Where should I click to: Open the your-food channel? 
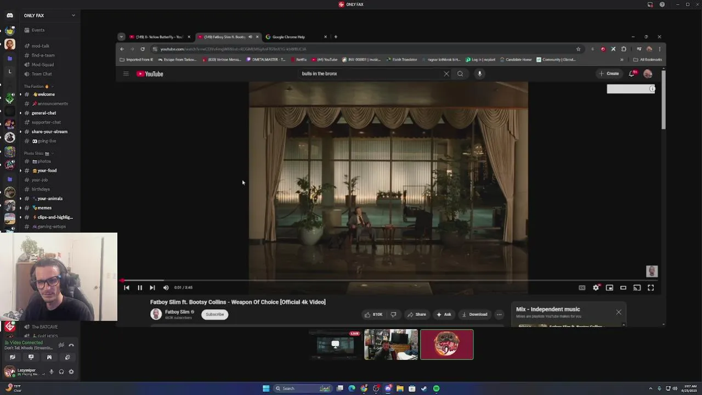[x=47, y=171]
